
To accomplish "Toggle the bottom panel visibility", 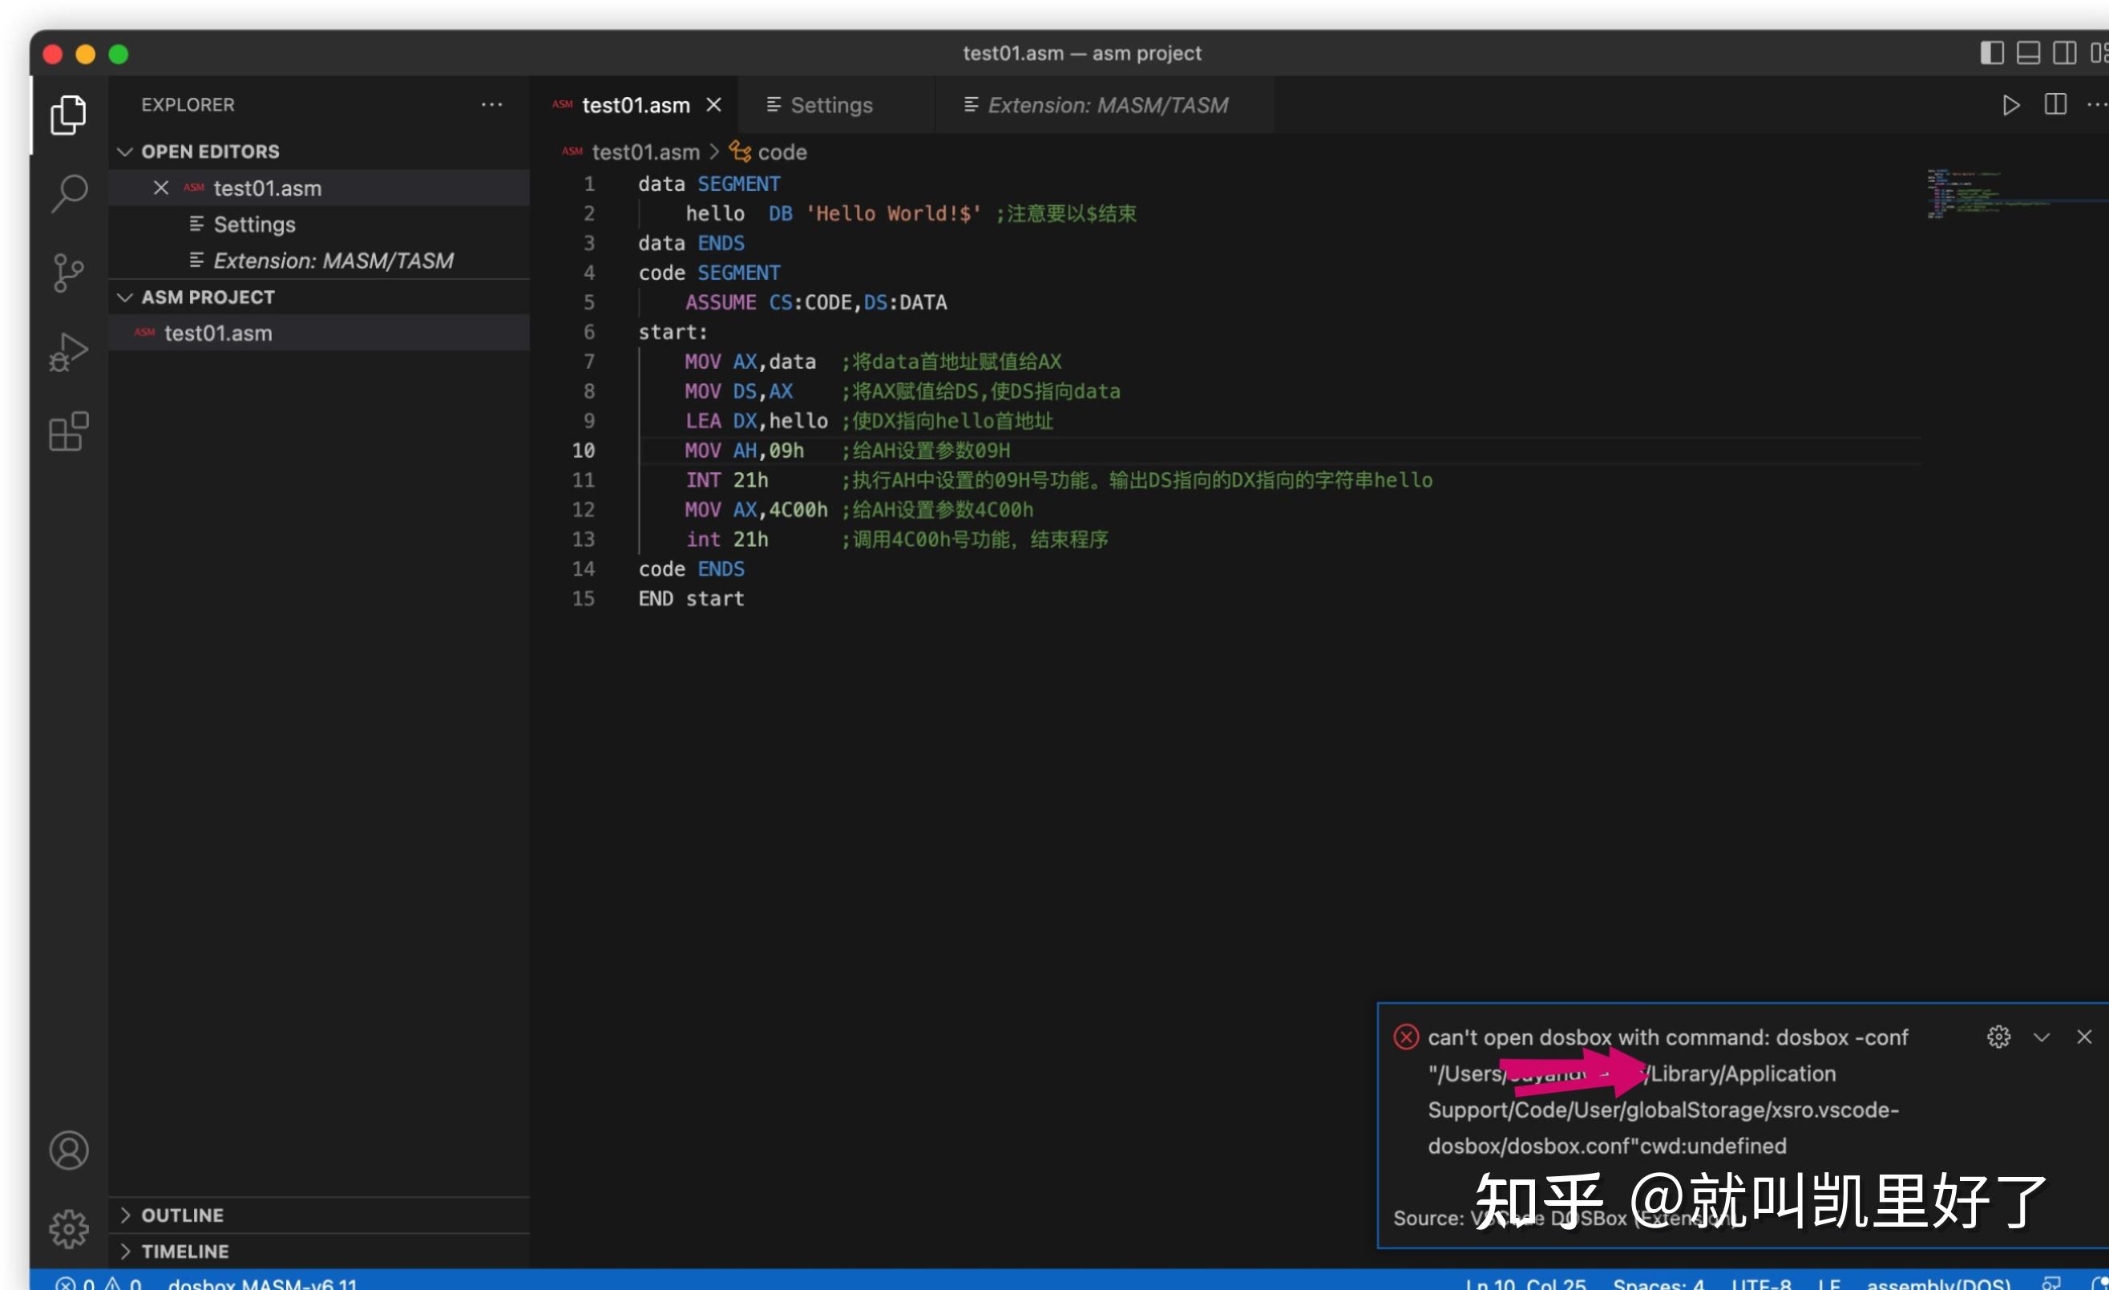I will [2028, 53].
